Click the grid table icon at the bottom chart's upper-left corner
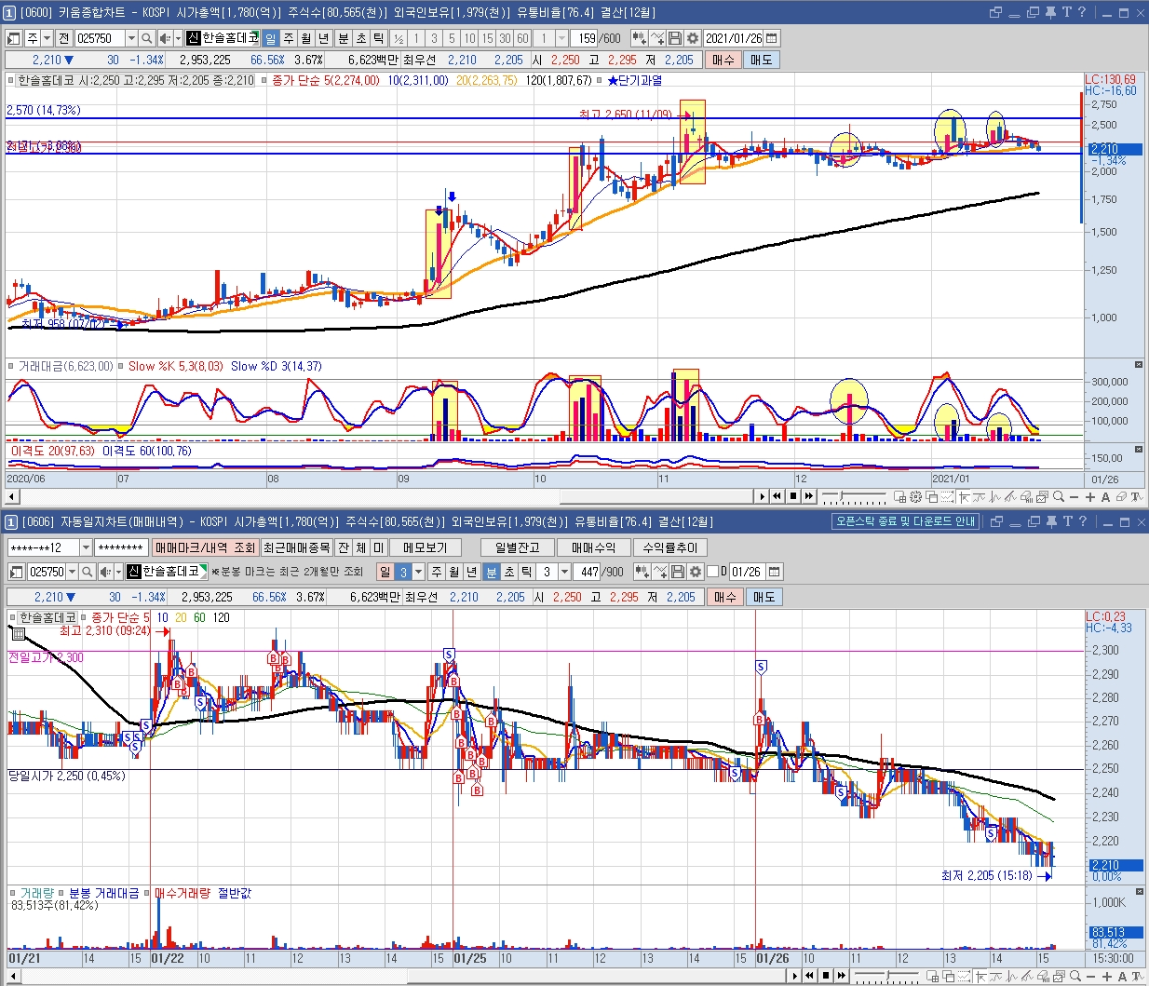 tap(18, 634)
